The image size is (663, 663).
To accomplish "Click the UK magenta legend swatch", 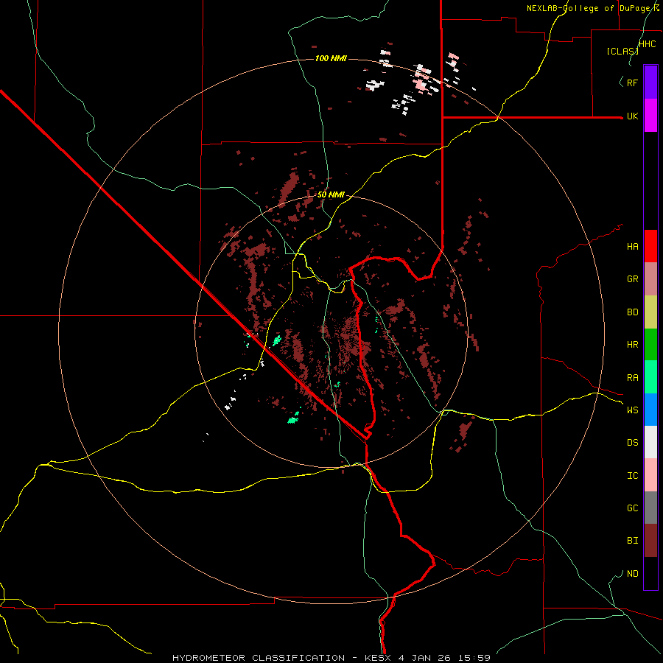I will click(x=650, y=115).
